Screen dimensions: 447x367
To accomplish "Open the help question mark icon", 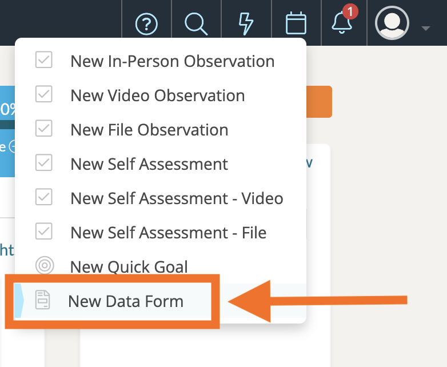I will pyautogui.click(x=146, y=24).
